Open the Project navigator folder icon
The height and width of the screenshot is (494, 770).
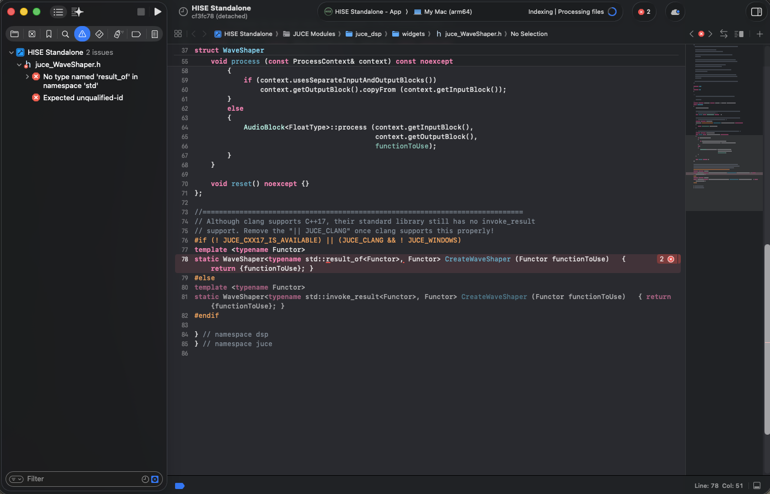[x=15, y=34]
